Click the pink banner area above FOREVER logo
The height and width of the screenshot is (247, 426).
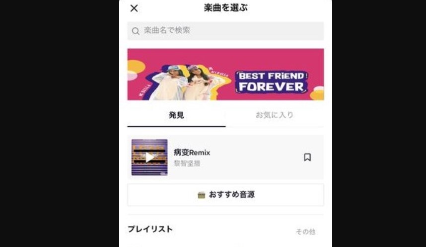[x=272, y=59]
